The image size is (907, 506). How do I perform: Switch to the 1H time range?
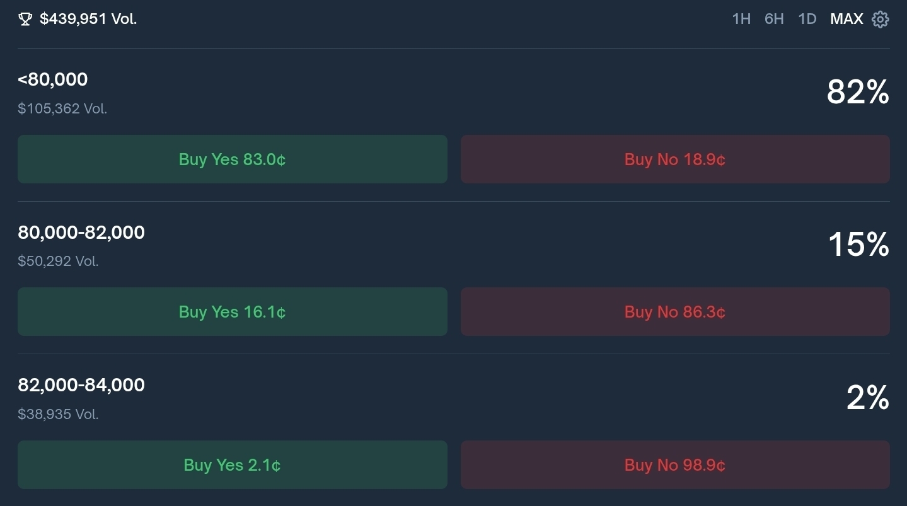[741, 19]
